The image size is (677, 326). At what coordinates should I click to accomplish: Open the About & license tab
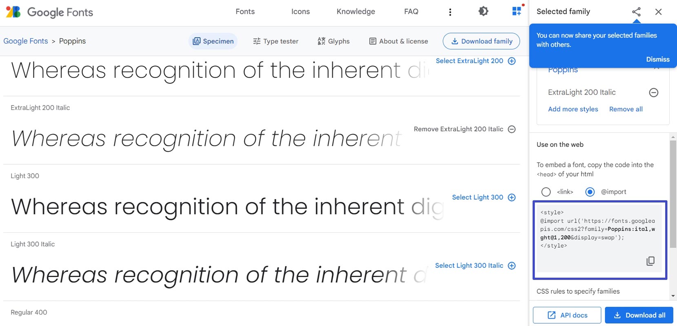398,41
